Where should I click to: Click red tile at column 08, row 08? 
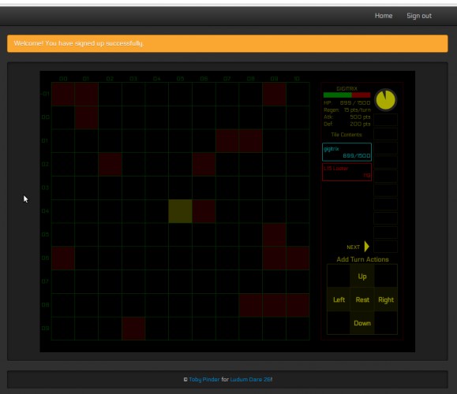[251, 305]
